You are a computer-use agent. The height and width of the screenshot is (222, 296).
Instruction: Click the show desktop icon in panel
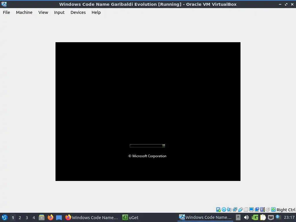(59, 217)
